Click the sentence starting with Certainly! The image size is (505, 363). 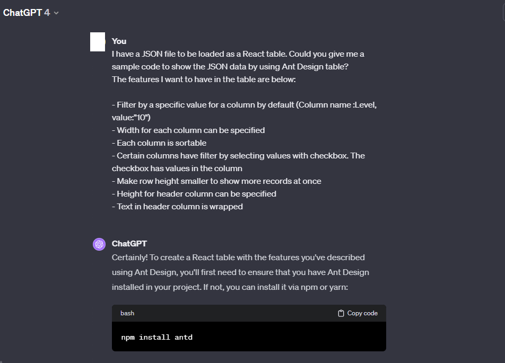coord(240,272)
